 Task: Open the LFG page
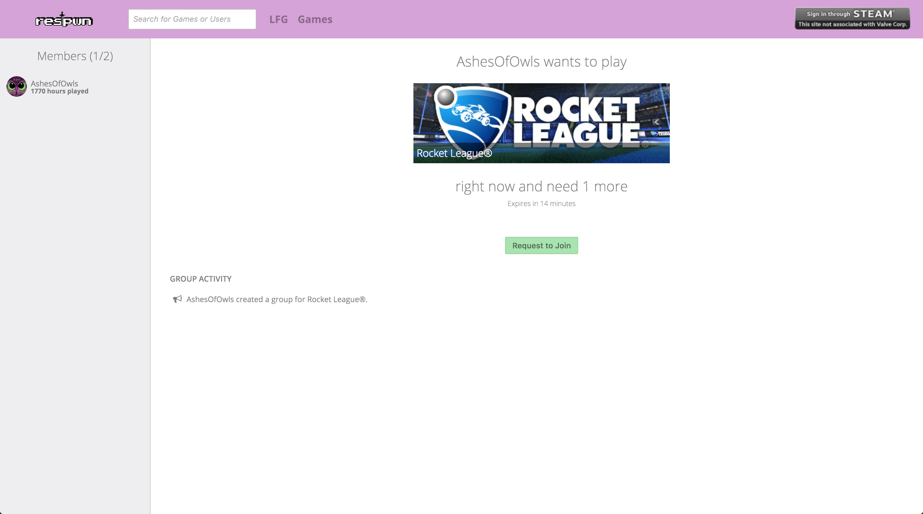coord(279,19)
